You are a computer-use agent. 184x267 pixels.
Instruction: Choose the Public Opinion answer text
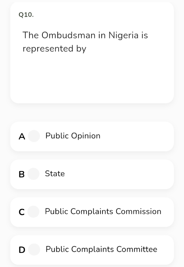[73, 136]
